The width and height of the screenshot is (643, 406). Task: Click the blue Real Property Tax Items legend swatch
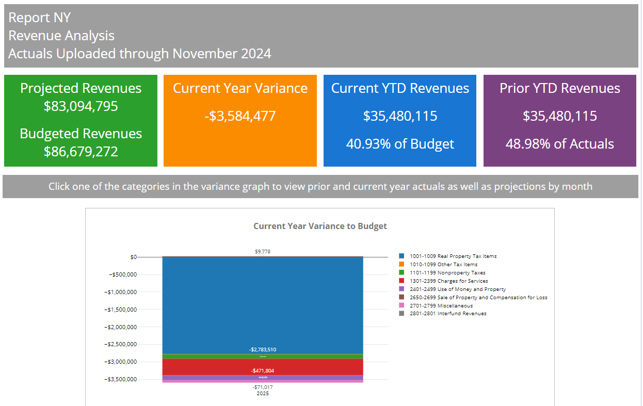tap(401, 256)
